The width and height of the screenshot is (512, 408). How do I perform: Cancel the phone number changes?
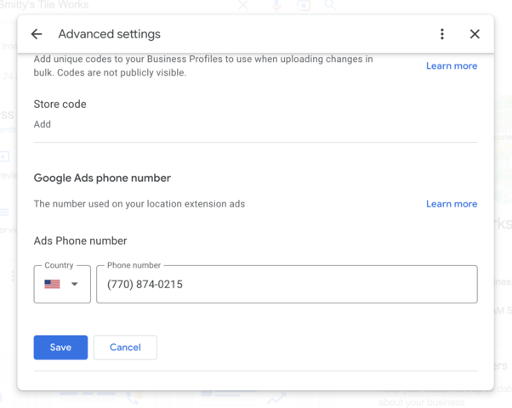pos(125,348)
